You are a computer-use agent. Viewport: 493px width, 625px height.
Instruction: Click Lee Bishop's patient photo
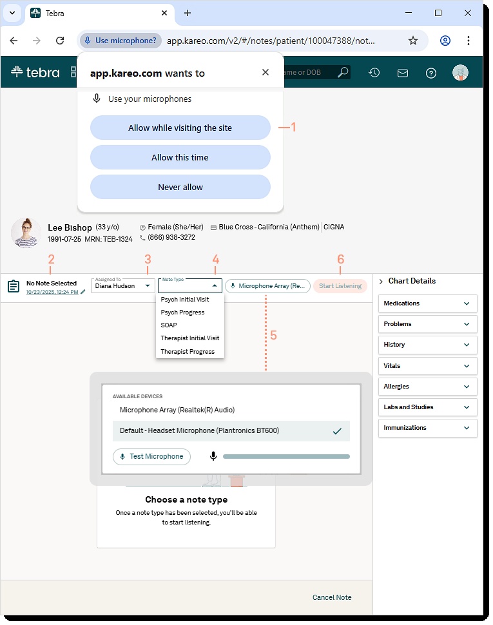(26, 233)
